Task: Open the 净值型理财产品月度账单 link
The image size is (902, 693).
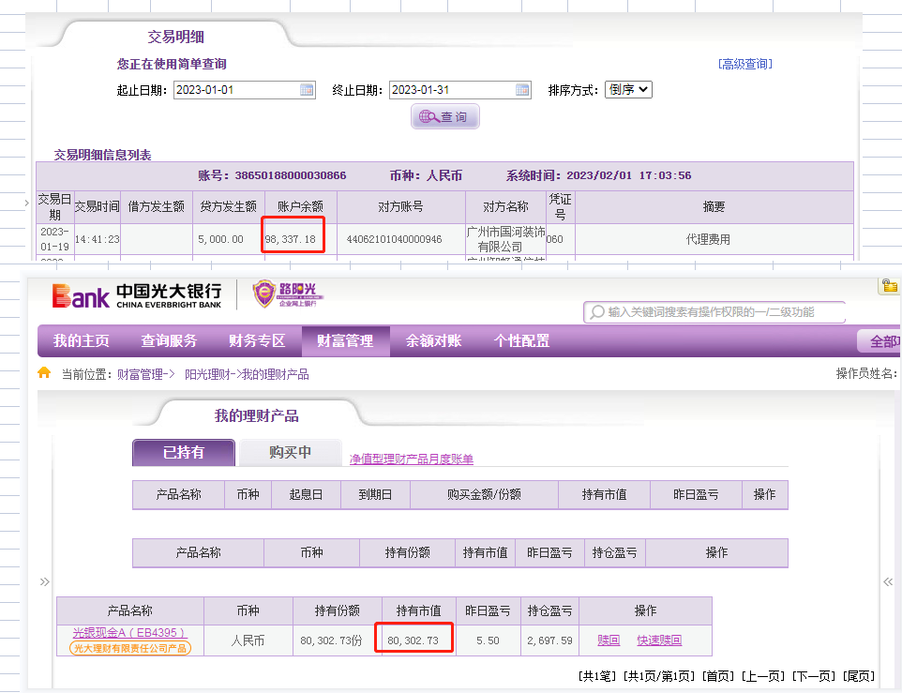Action: [412, 459]
